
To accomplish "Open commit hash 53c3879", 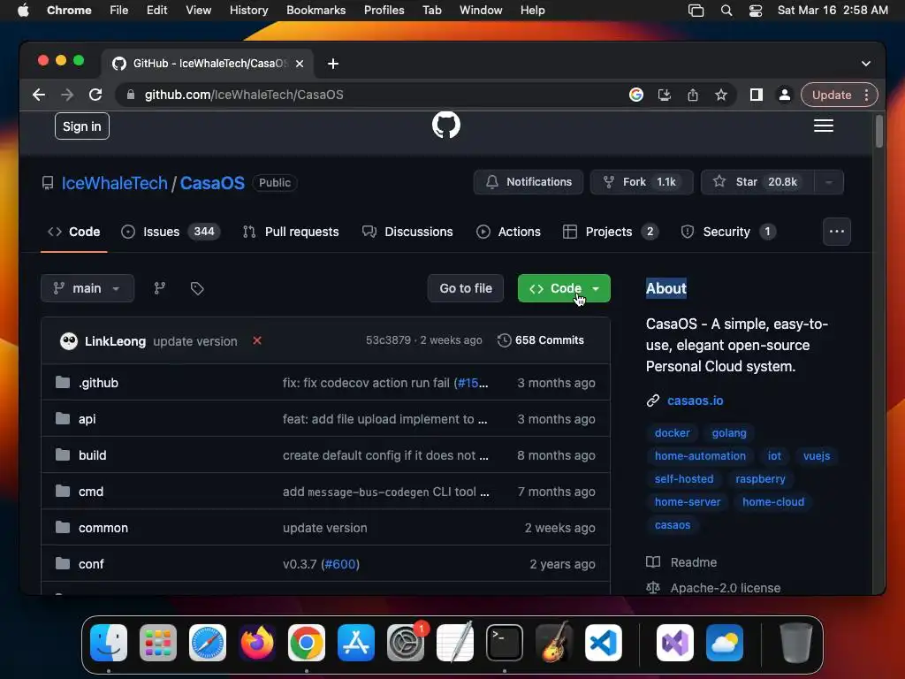I will coord(388,340).
